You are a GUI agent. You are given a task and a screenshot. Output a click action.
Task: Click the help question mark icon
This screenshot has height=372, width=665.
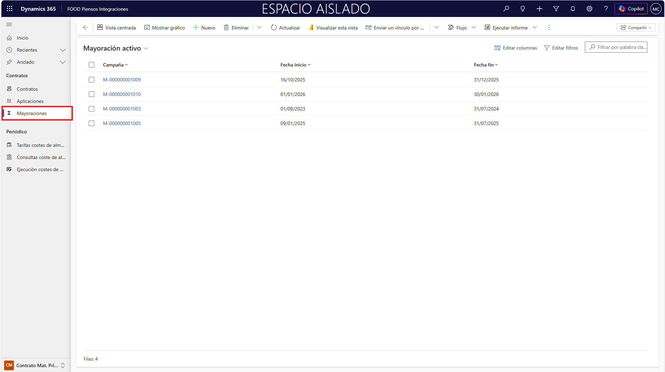tap(605, 9)
